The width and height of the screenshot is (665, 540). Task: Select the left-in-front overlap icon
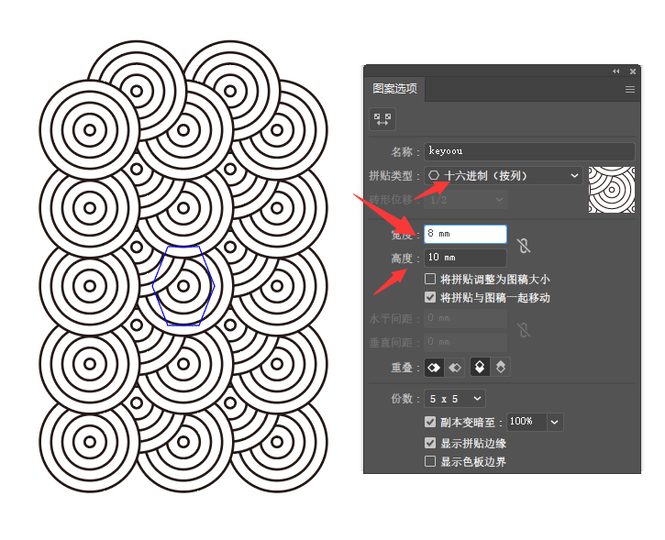[x=435, y=367]
